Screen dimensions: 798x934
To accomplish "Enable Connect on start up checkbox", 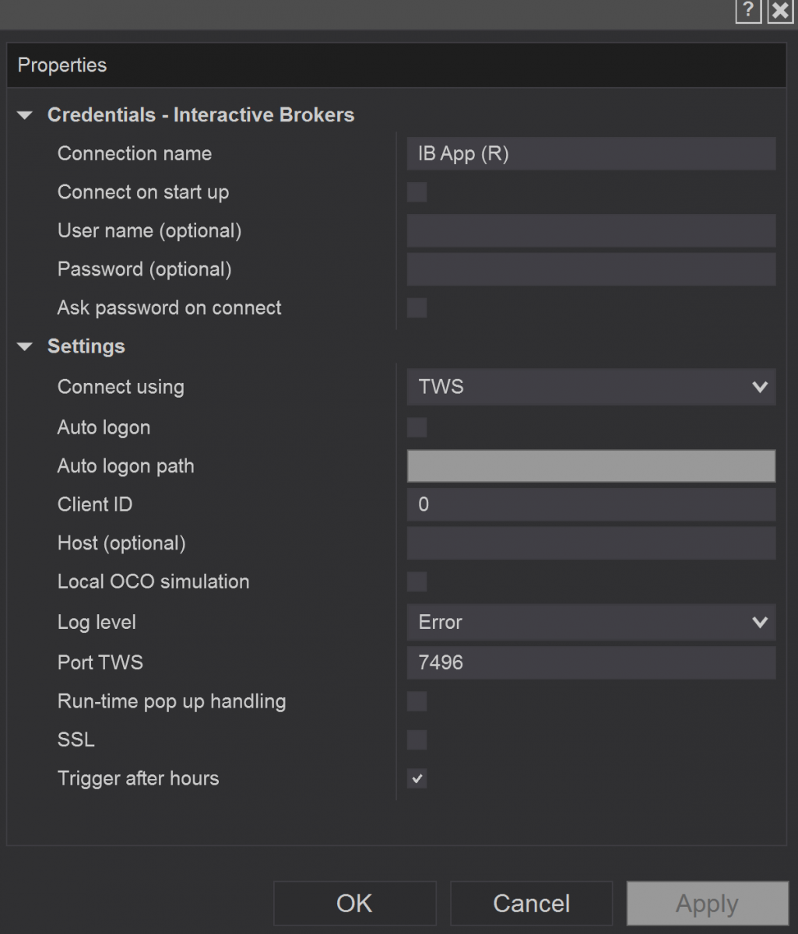I will 417,192.
